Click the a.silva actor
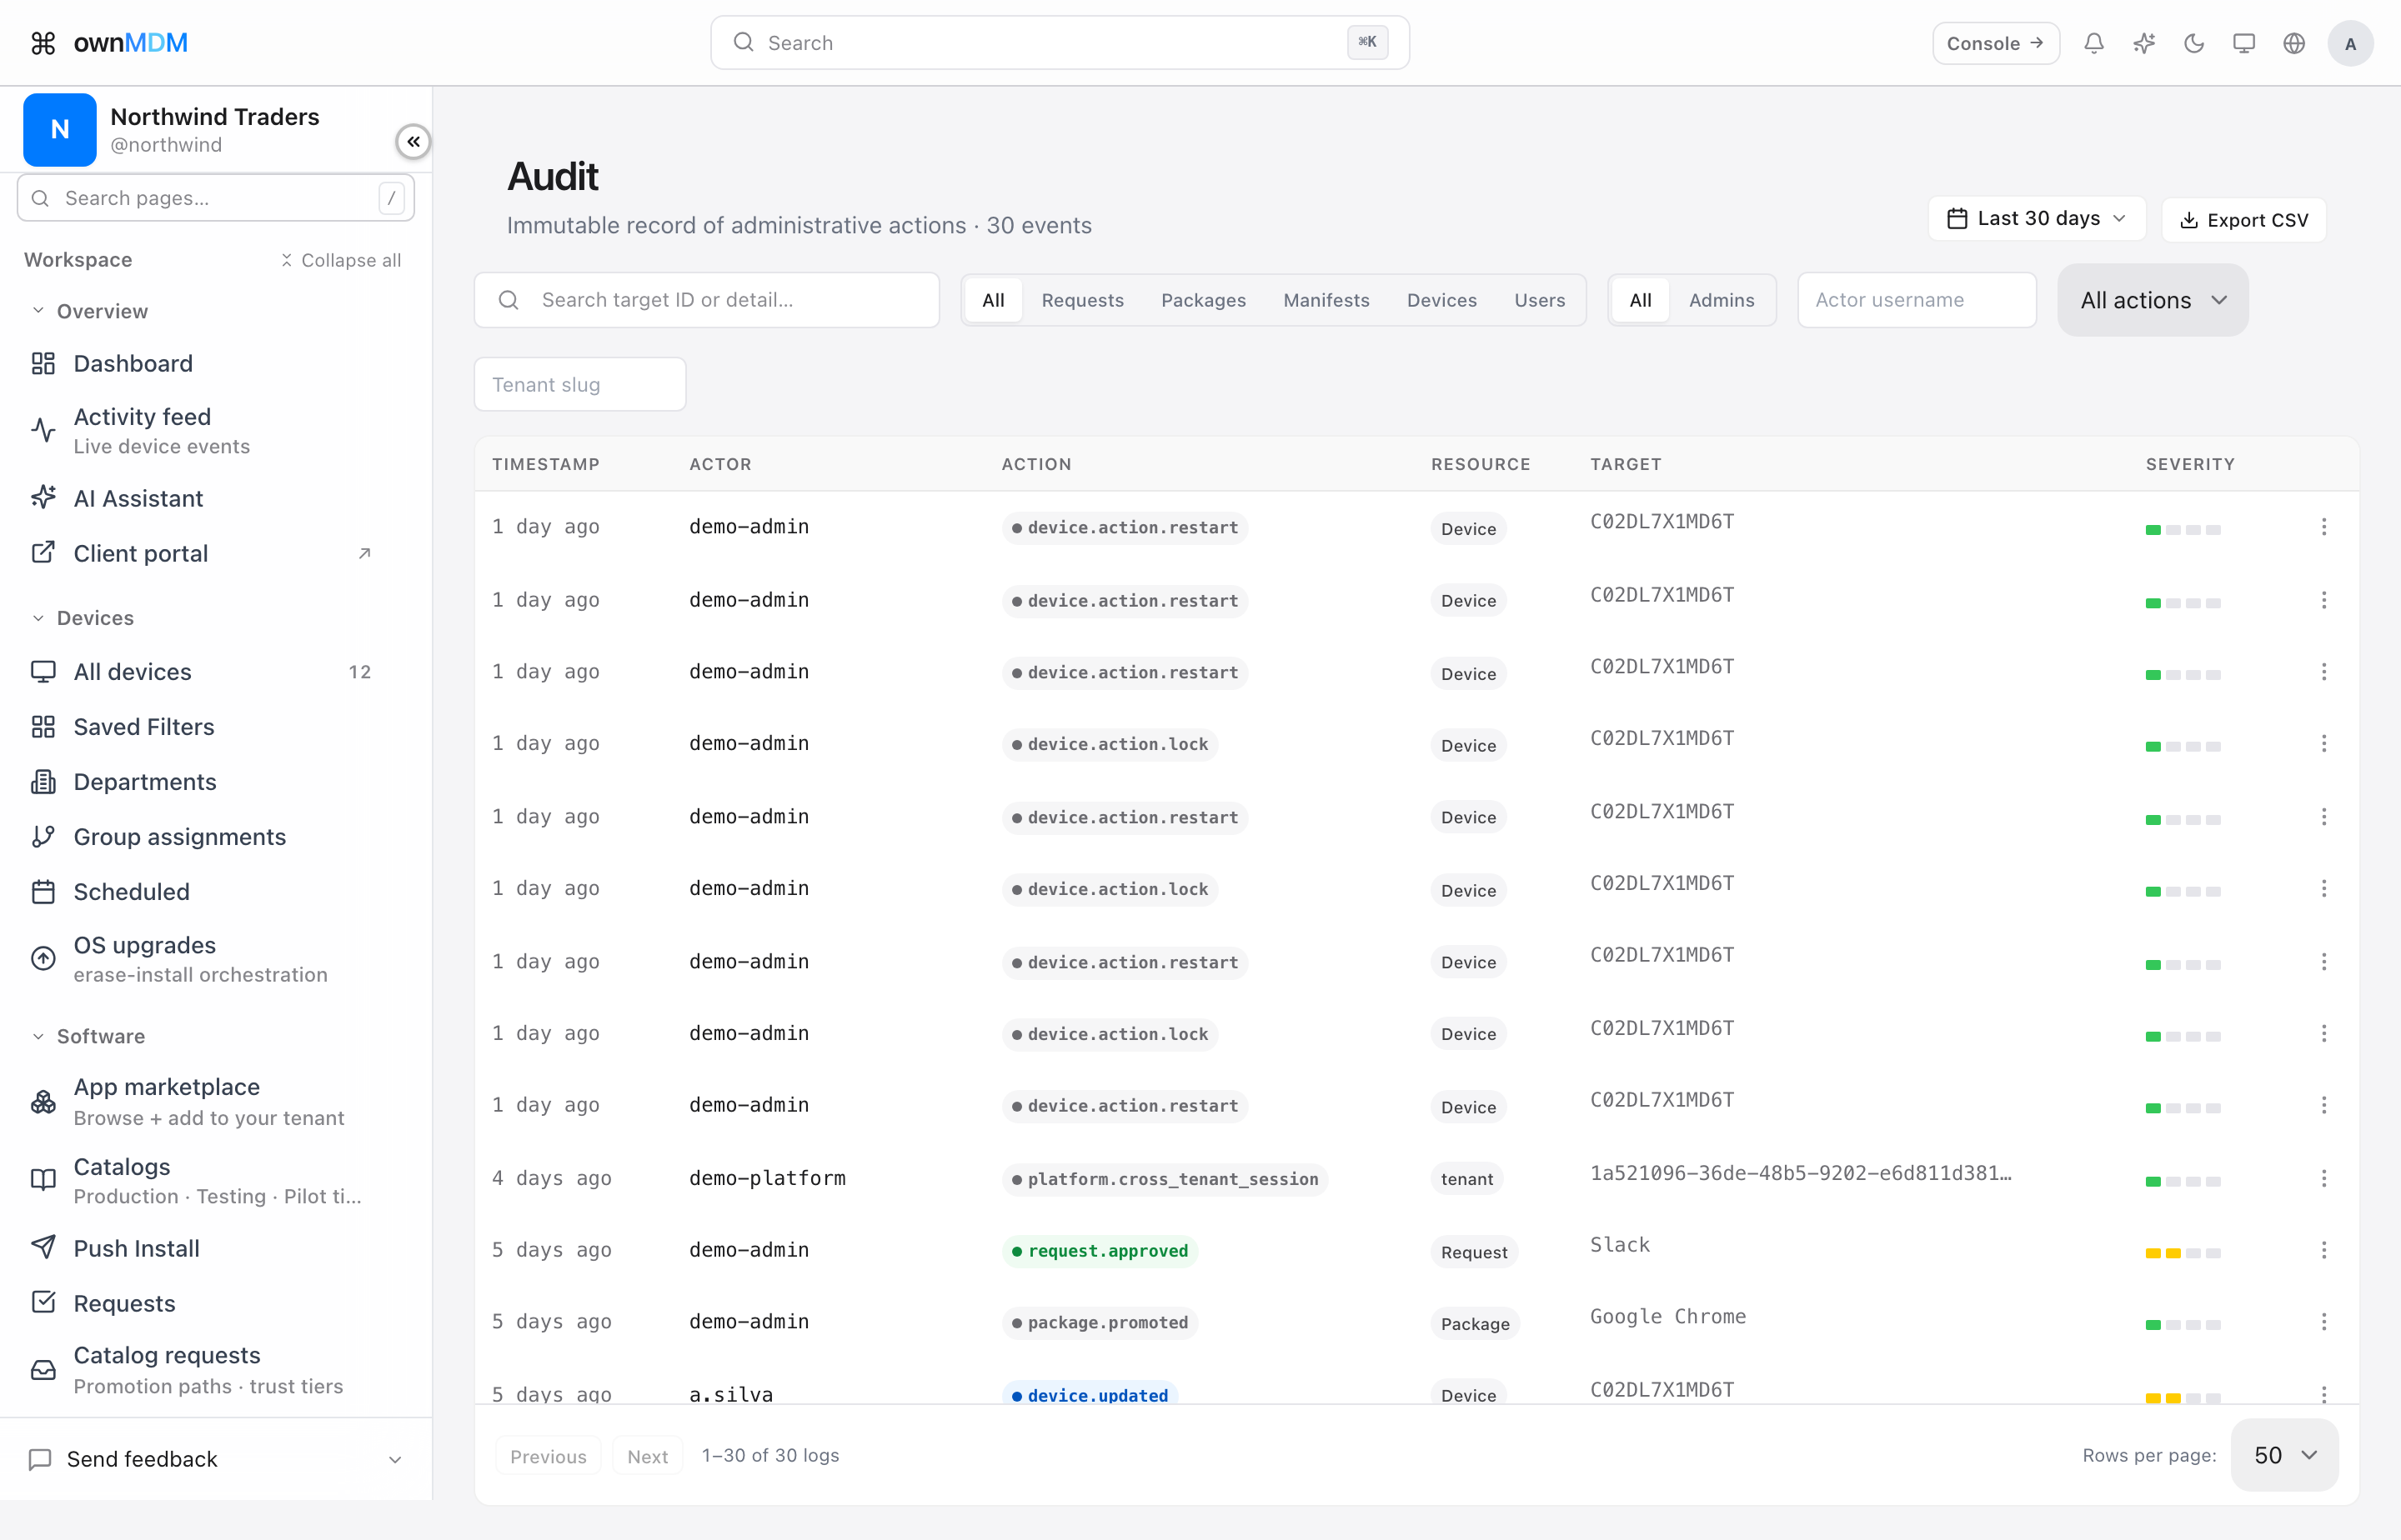 (731, 1394)
